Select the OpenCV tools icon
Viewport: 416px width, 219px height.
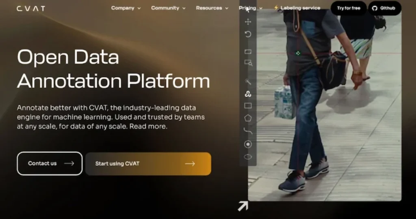[248, 94]
